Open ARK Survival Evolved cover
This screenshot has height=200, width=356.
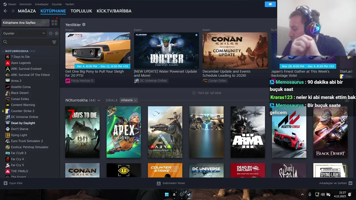(165, 132)
